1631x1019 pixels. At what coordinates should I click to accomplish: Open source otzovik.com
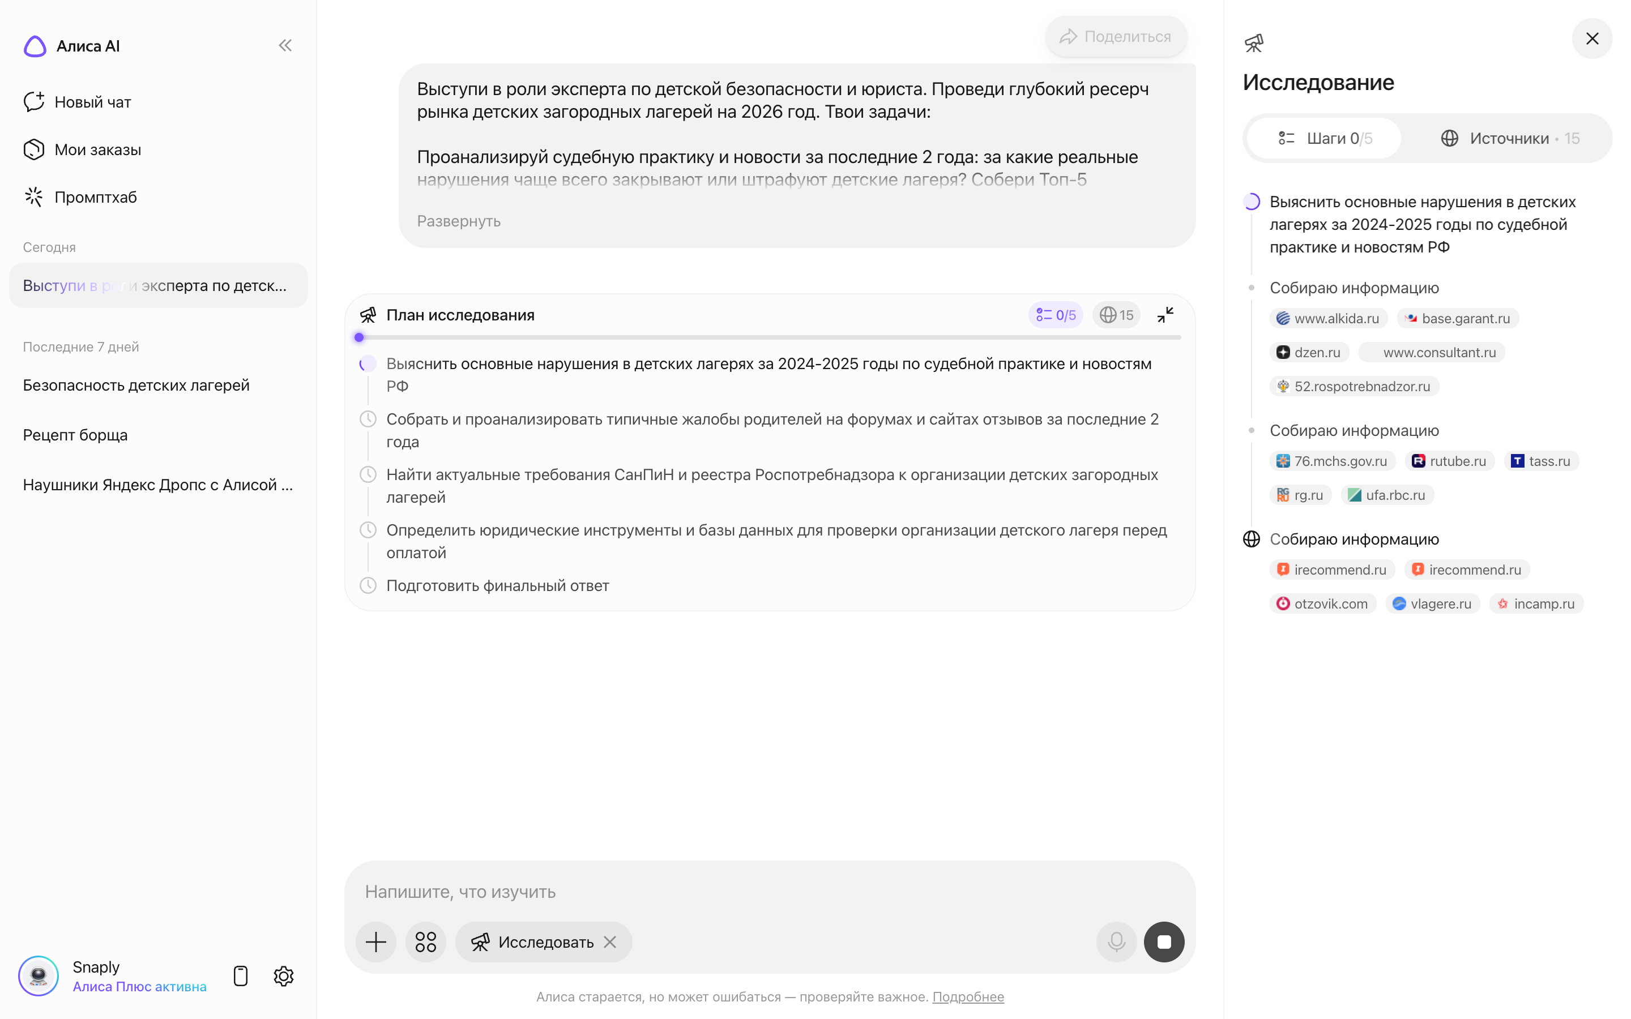pyautogui.click(x=1323, y=603)
